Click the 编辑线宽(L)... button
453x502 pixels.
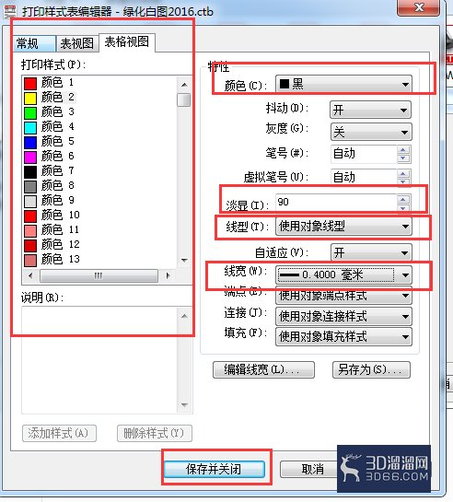[263, 370]
